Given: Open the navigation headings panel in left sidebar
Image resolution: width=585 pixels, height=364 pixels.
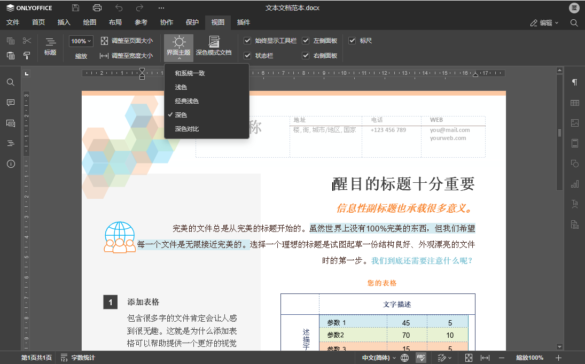Looking at the screenshot, I should point(11,143).
